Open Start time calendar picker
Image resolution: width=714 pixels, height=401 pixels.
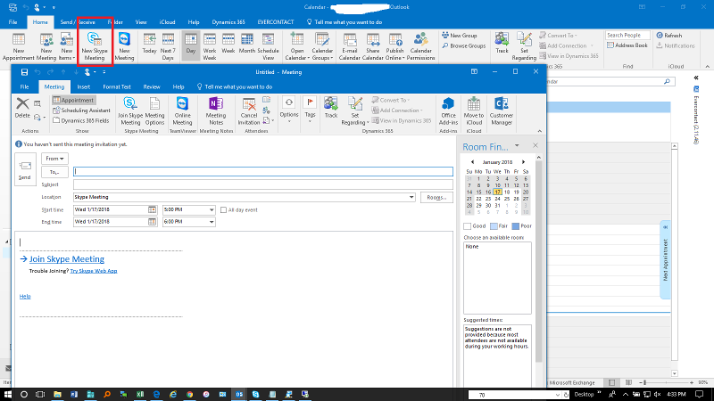(x=152, y=209)
